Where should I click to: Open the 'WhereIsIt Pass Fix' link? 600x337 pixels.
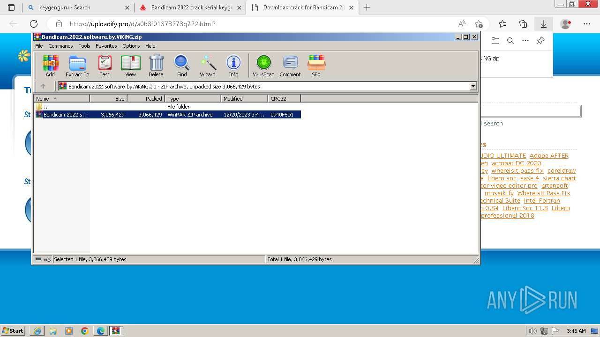[x=544, y=193]
